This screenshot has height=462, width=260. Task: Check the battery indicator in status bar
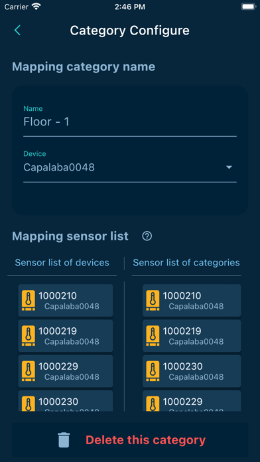pyautogui.click(x=248, y=7)
